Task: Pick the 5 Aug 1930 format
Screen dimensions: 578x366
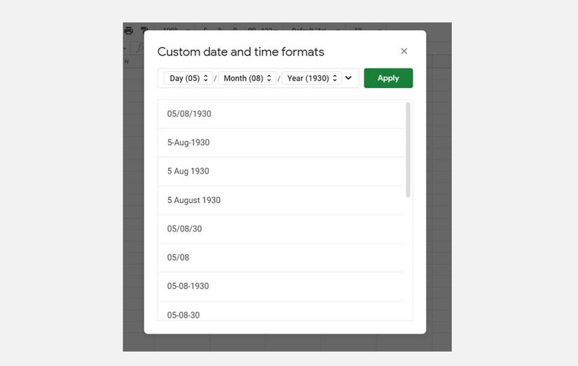Action: coord(188,171)
